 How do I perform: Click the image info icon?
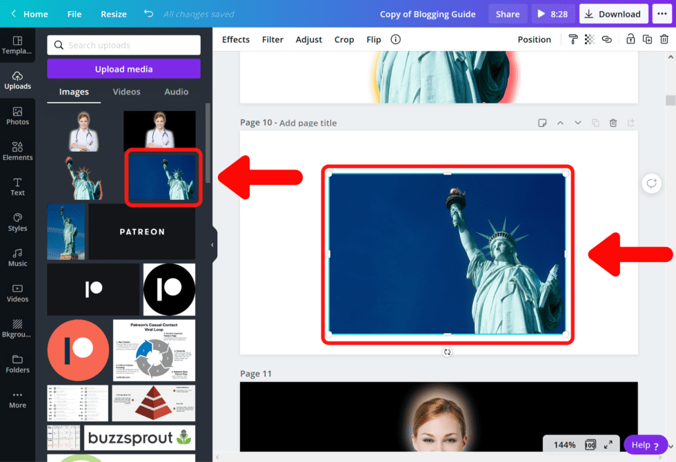click(x=395, y=40)
